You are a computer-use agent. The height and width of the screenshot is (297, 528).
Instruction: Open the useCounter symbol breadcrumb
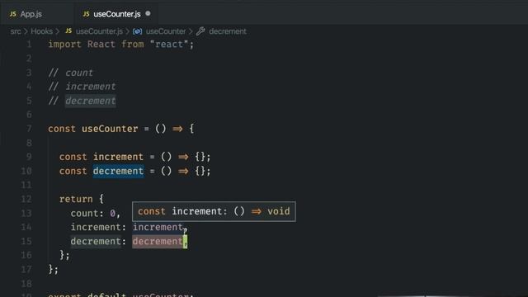coord(166,31)
